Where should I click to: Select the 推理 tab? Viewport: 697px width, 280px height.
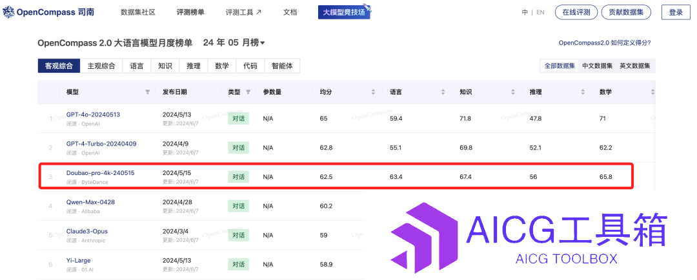[194, 66]
